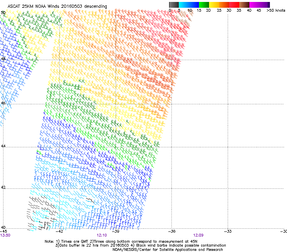Click latitude label '50'
Image resolution: width=287 pixels, height=252 pixels.
pos(3,13)
